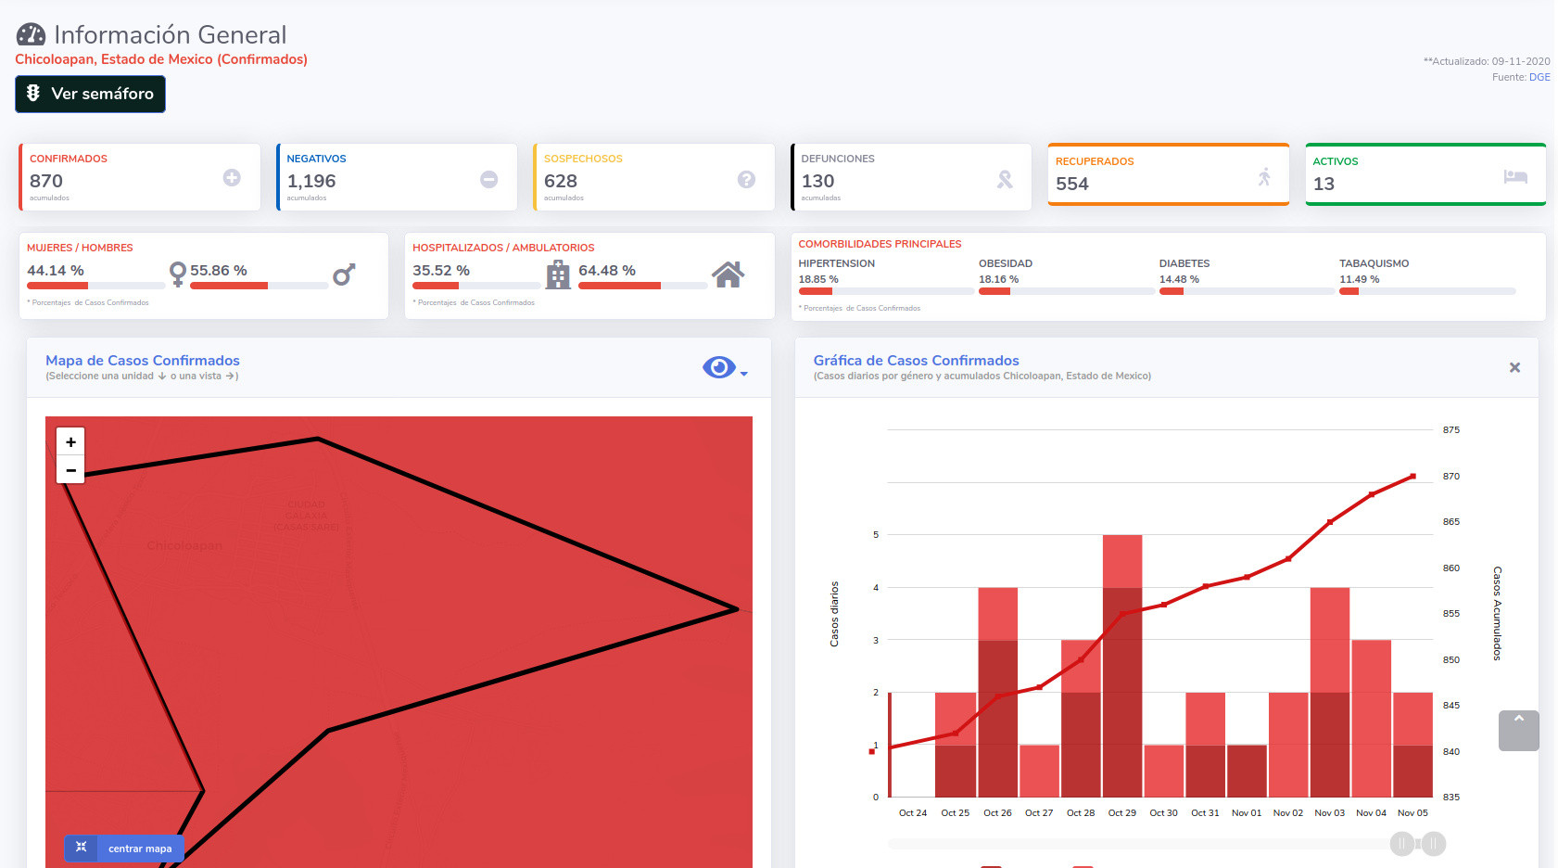
Task: Click the Hipertension 18.85 % progress bar
Action: (886, 291)
